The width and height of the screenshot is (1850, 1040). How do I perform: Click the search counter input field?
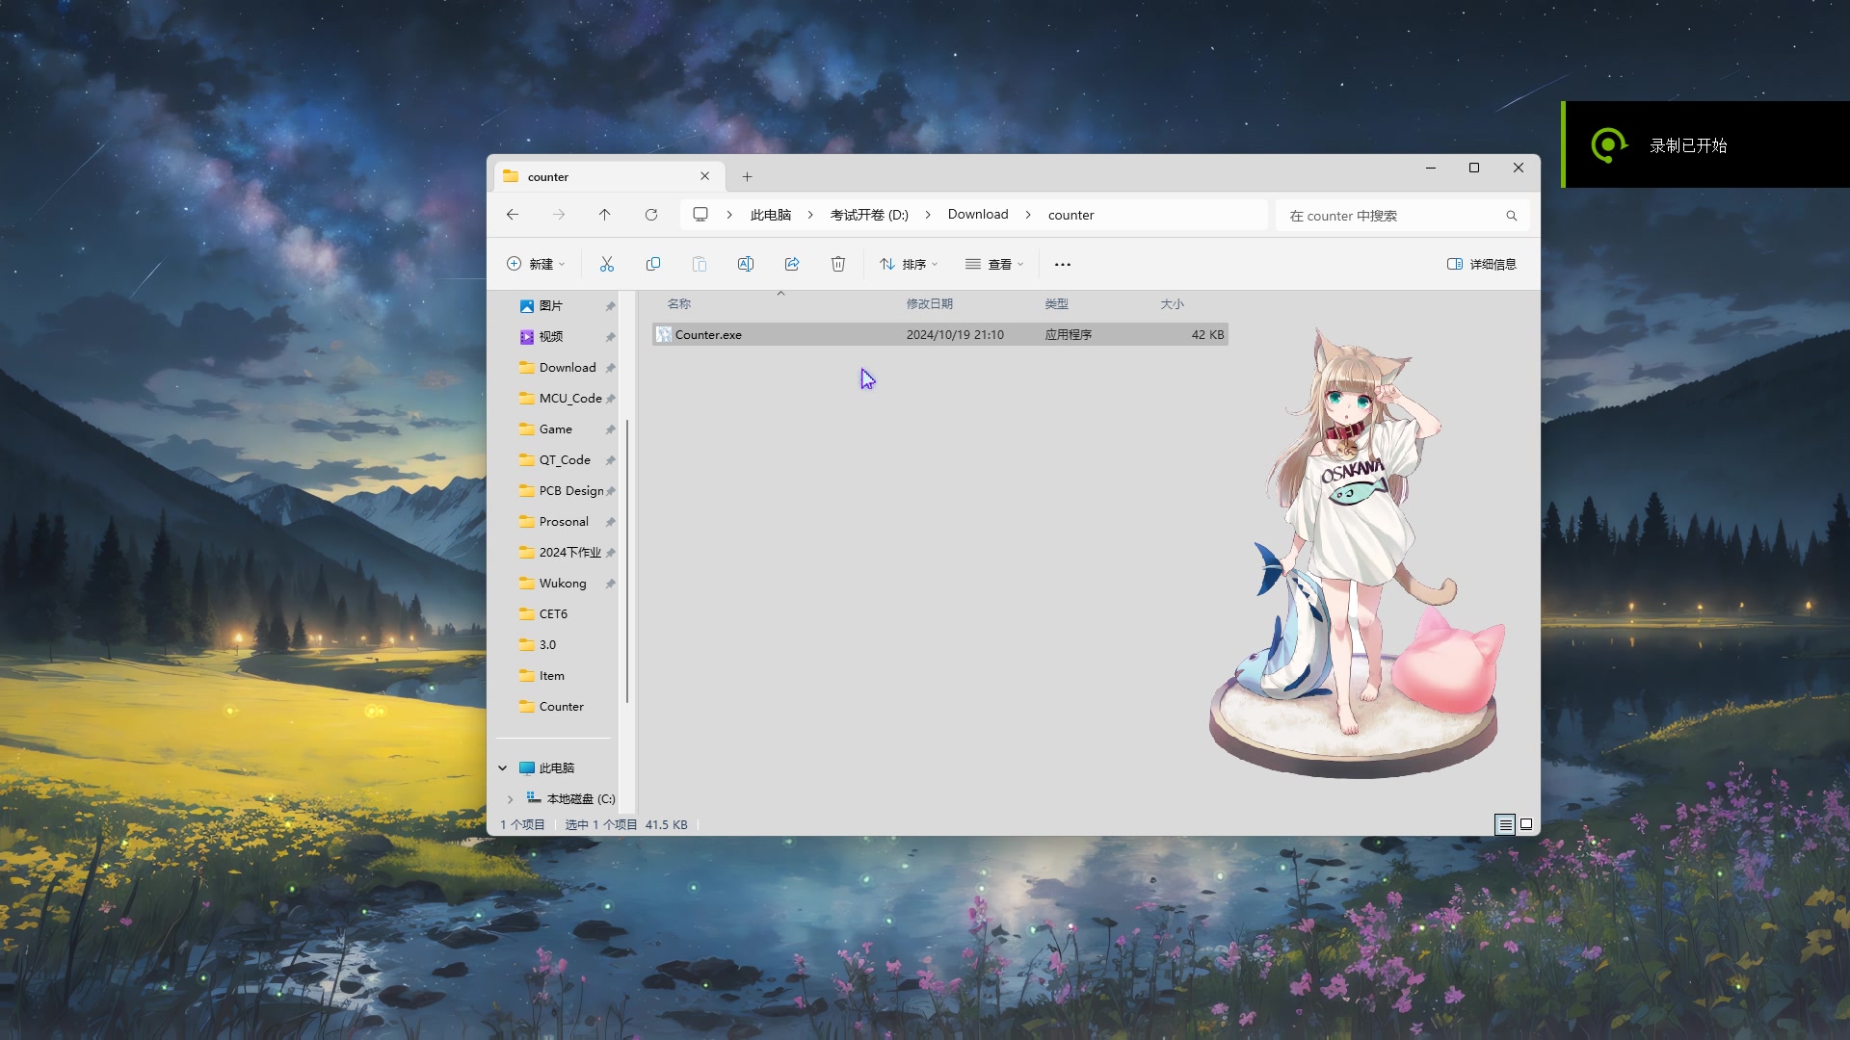coord(1392,216)
